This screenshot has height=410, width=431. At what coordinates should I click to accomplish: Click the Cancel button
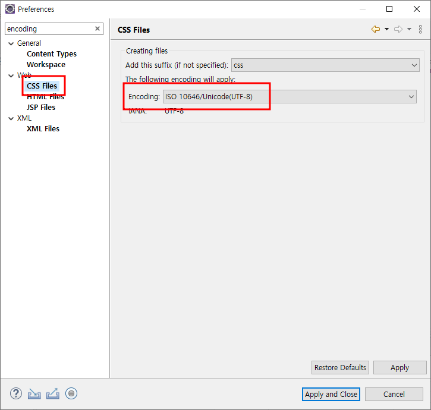(394, 394)
